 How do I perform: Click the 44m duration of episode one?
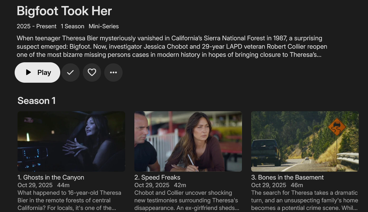63,185
